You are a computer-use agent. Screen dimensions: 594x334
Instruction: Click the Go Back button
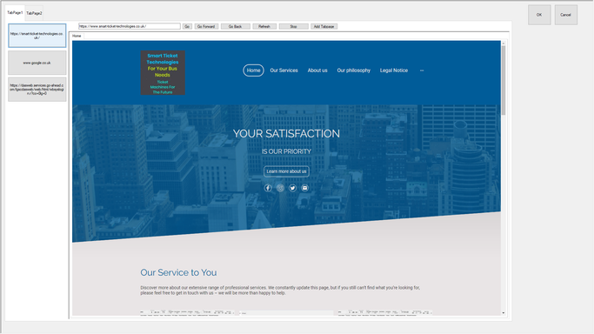point(235,26)
